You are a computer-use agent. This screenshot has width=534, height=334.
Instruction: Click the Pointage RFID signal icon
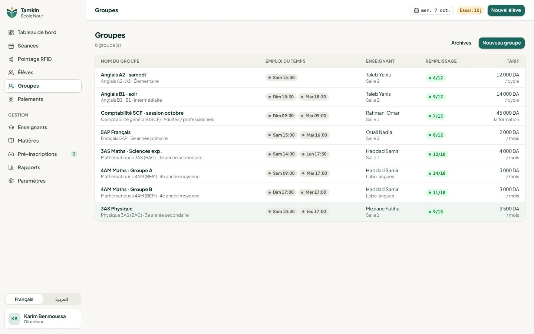[x=11, y=59]
